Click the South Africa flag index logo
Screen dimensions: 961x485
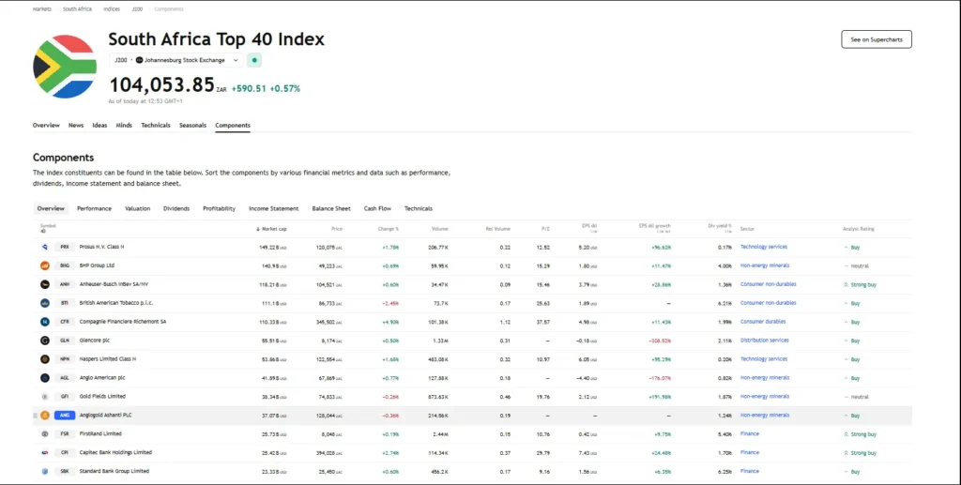click(x=65, y=66)
